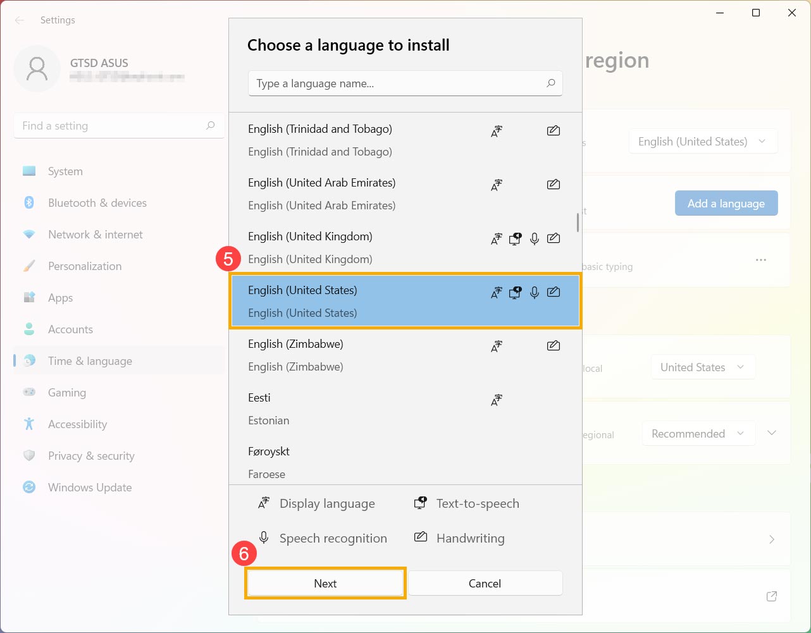Click the Apps icon in sidebar
The width and height of the screenshot is (811, 633).
click(x=29, y=297)
